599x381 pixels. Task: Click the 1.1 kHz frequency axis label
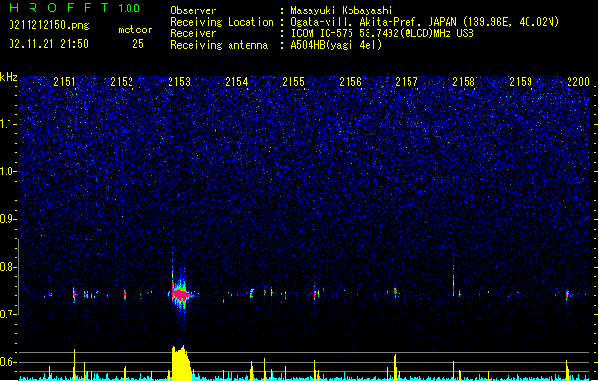(x=9, y=124)
